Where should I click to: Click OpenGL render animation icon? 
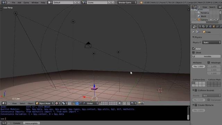142,103
